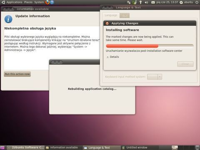The image size is (200, 150).
Task: Open the Places menu
Action: [x=28, y=2]
